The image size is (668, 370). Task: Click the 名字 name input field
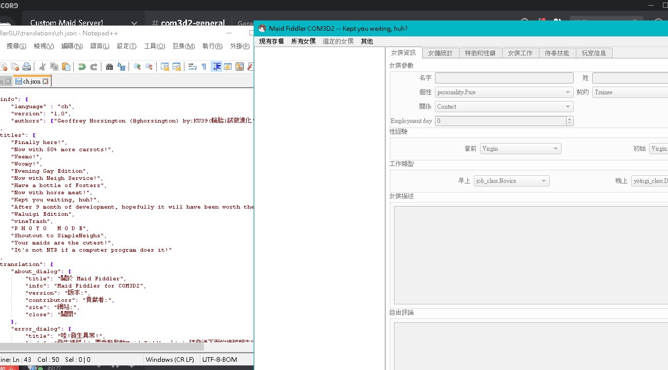coord(504,78)
